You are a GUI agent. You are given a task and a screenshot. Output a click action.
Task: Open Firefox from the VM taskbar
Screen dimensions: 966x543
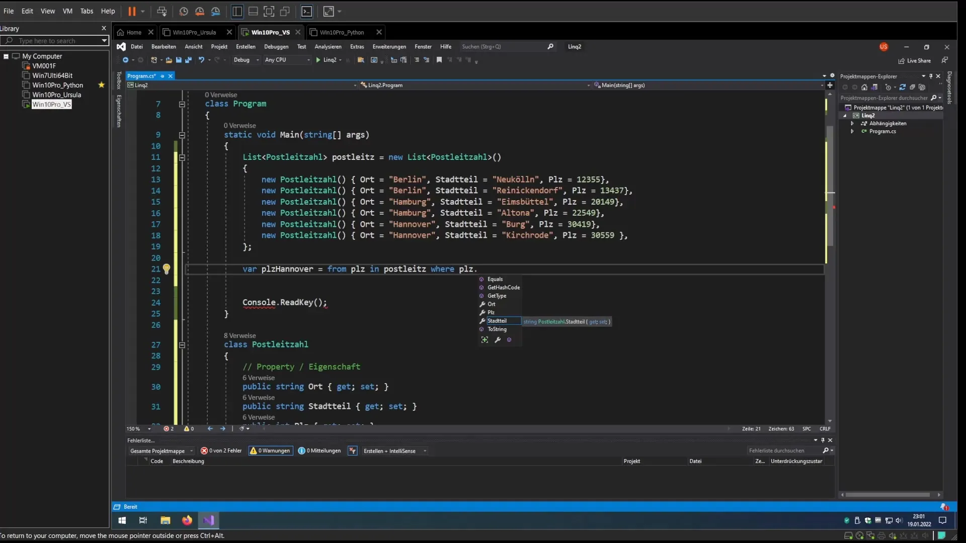pyautogui.click(x=187, y=520)
